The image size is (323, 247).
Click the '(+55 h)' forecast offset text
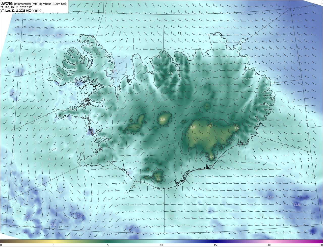(37, 11)
